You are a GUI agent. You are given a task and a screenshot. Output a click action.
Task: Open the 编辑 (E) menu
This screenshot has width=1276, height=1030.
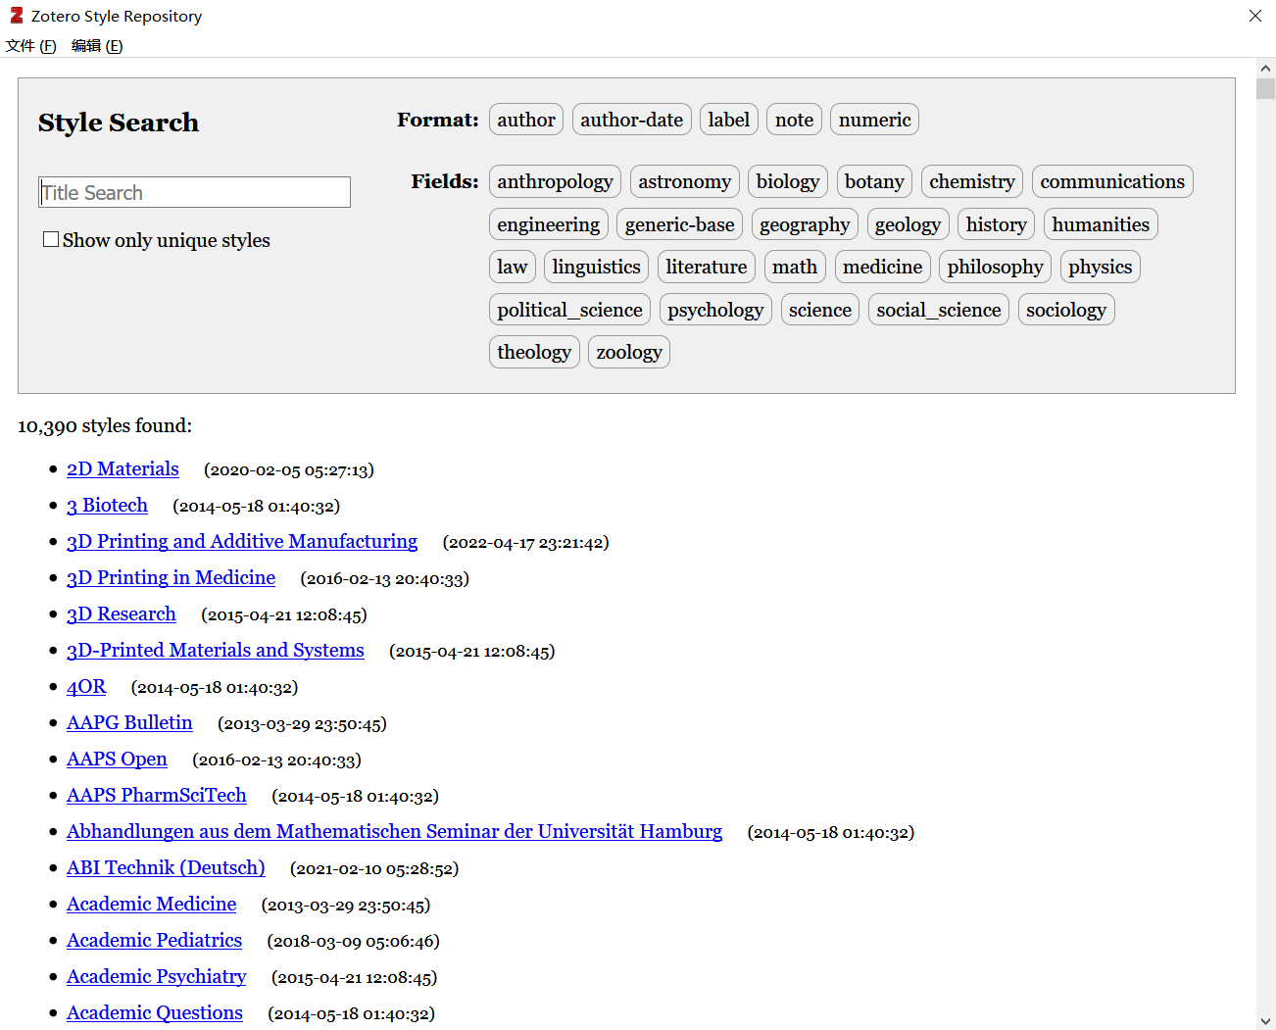pyautogui.click(x=97, y=46)
